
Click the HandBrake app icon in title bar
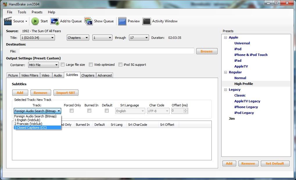[5, 4]
